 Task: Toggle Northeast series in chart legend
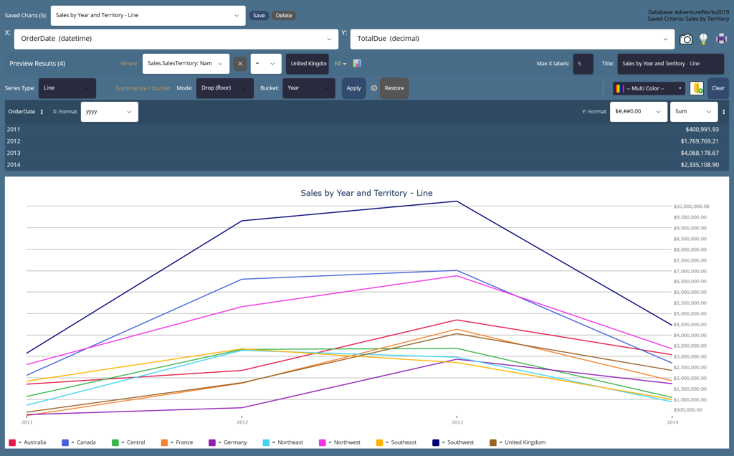click(283, 442)
